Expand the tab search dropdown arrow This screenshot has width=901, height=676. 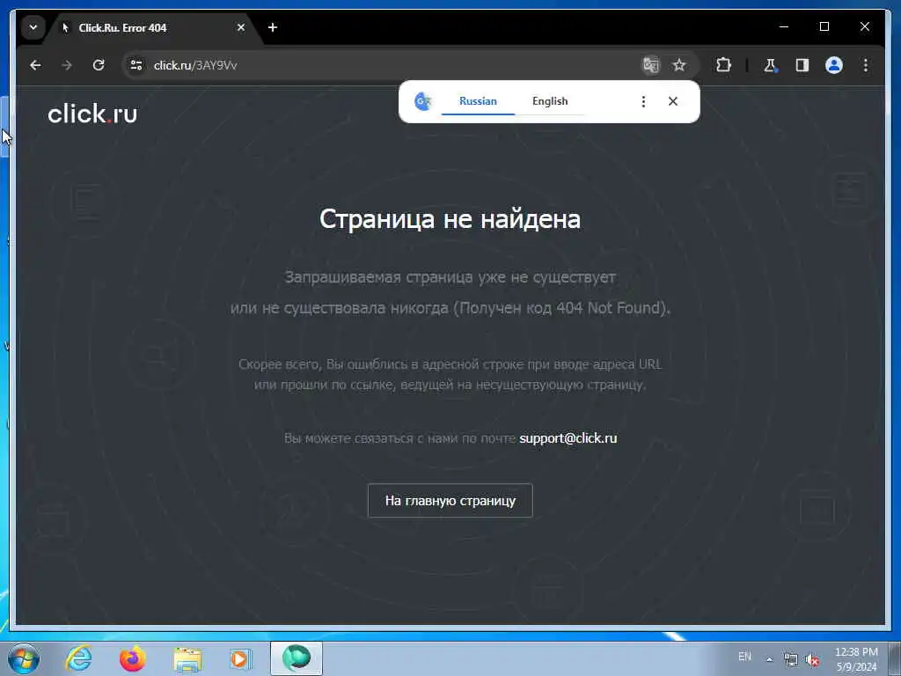click(33, 27)
